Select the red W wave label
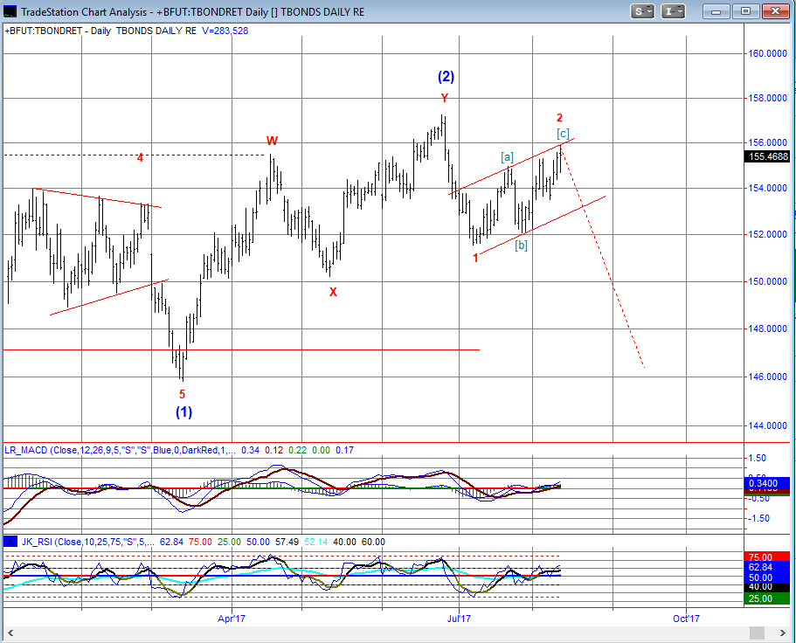 [272, 141]
